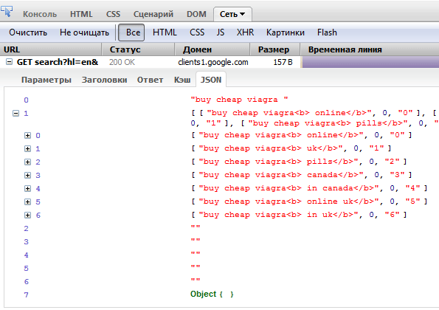
Task: Click the 200 OK status cell
Action: click(x=122, y=62)
